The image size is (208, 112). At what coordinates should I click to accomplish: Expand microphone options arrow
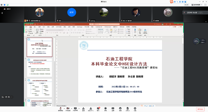(x=64, y=108)
